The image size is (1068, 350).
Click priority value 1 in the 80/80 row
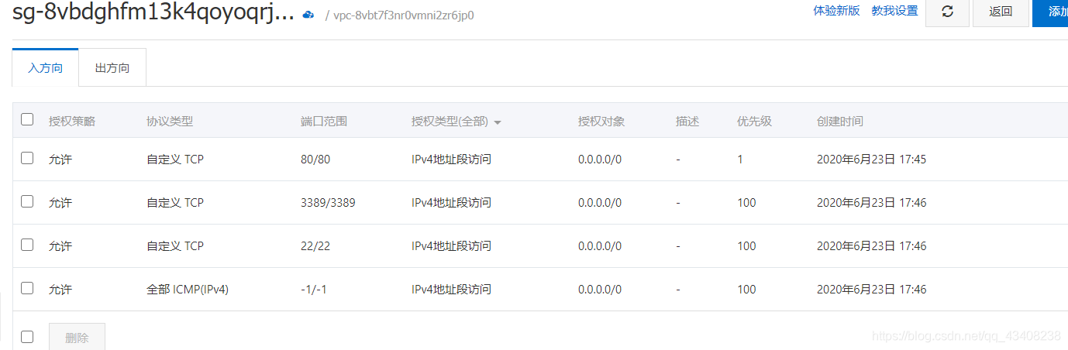[740, 160]
